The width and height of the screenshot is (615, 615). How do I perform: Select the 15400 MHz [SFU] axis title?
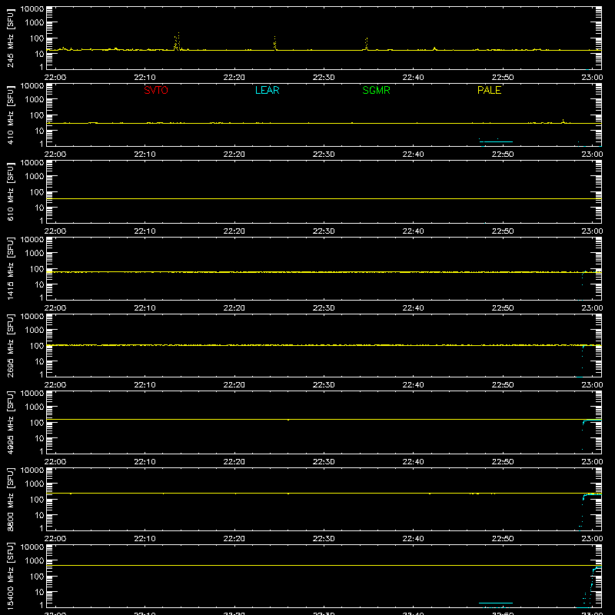point(10,577)
